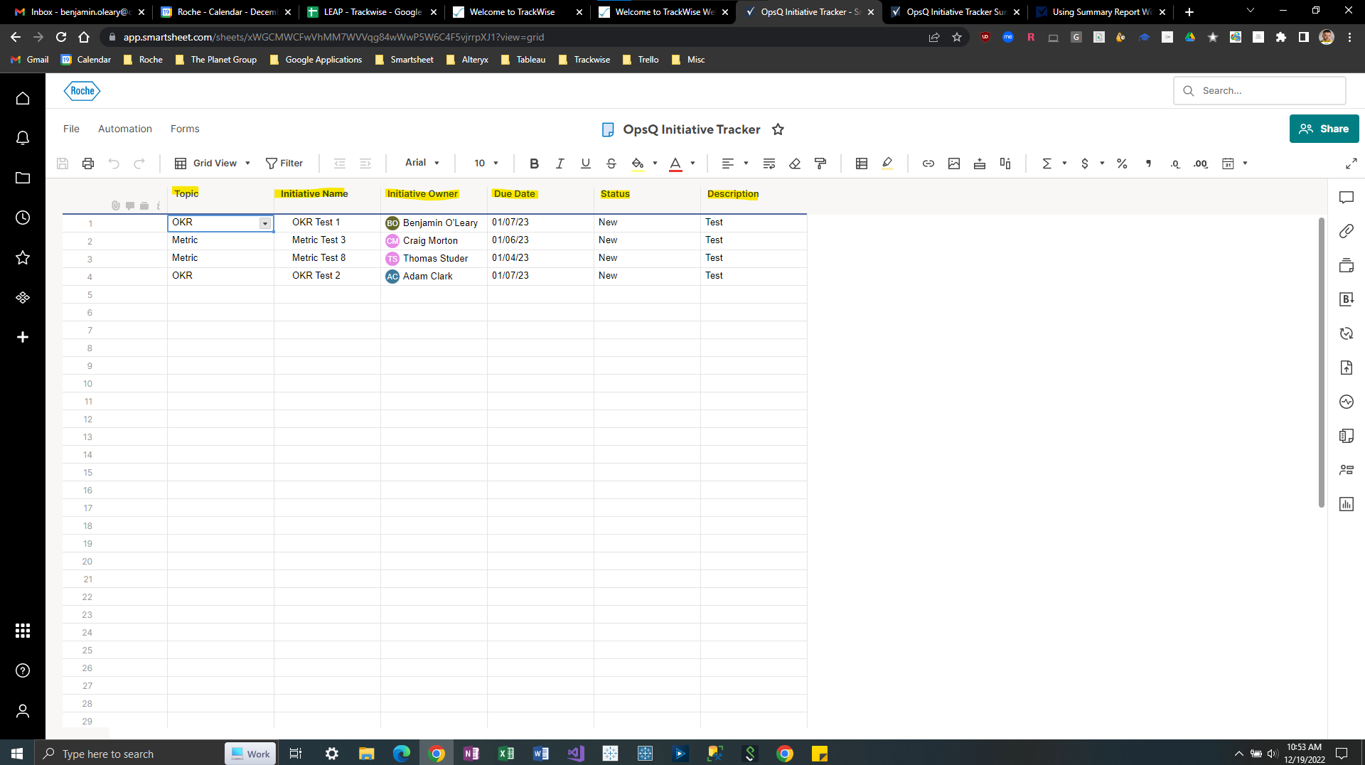Switch to LEAP - Trackwise Google tab
This screenshot has height=765, width=1365.
tap(372, 12)
